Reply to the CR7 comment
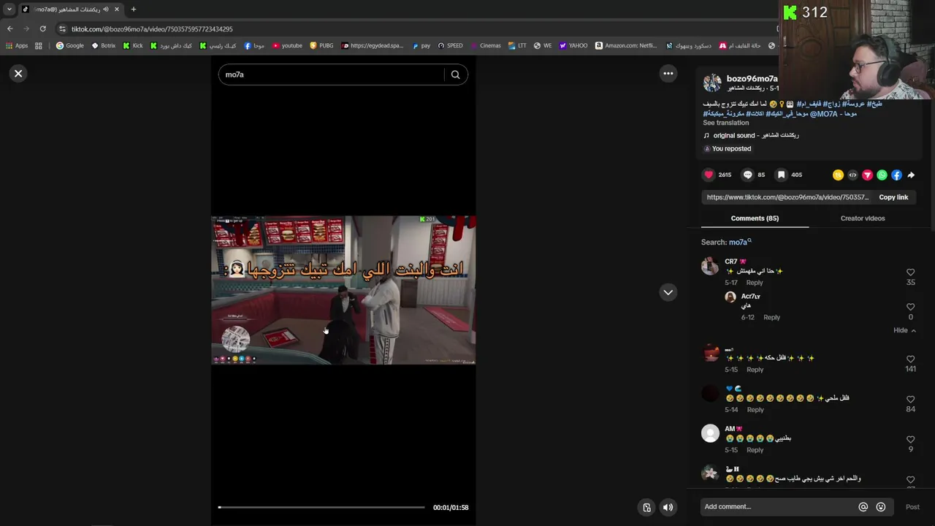 coord(755,283)
